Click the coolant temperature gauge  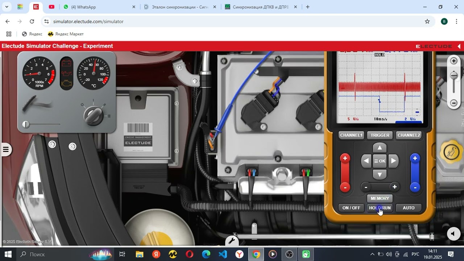94,73
